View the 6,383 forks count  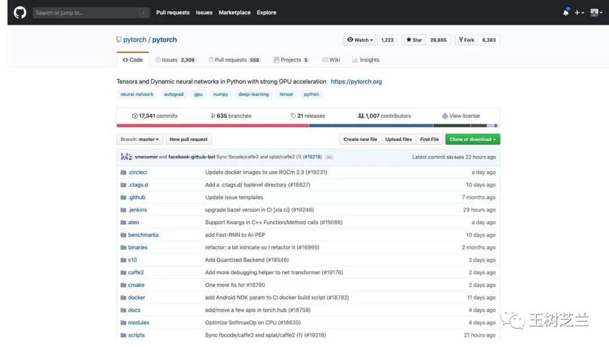(x=489, y=40)
